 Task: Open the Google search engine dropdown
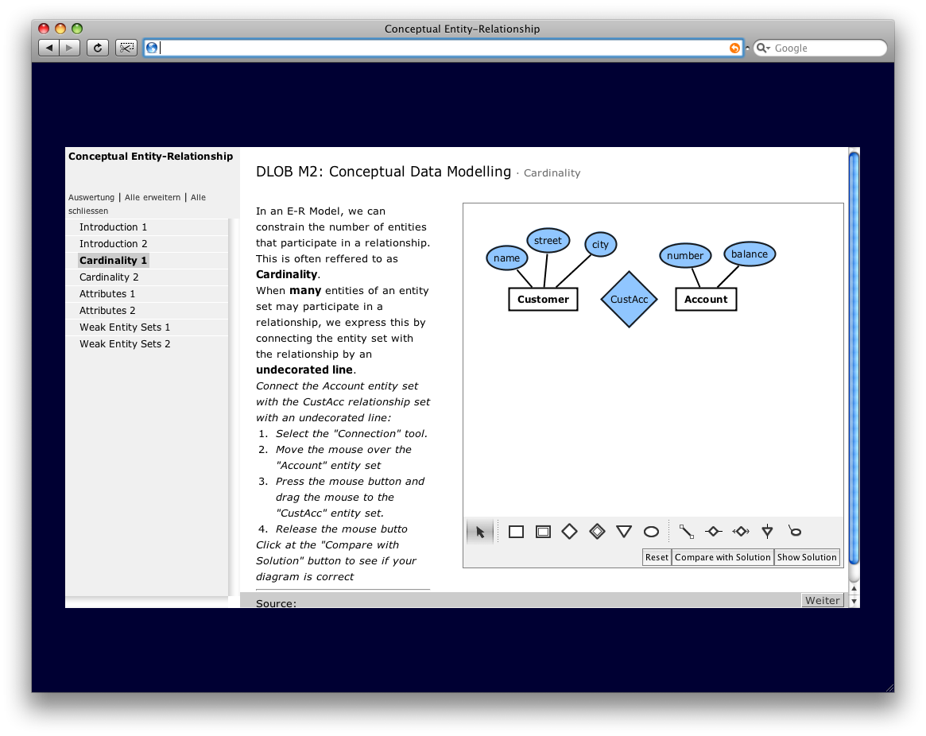(763, 48)
